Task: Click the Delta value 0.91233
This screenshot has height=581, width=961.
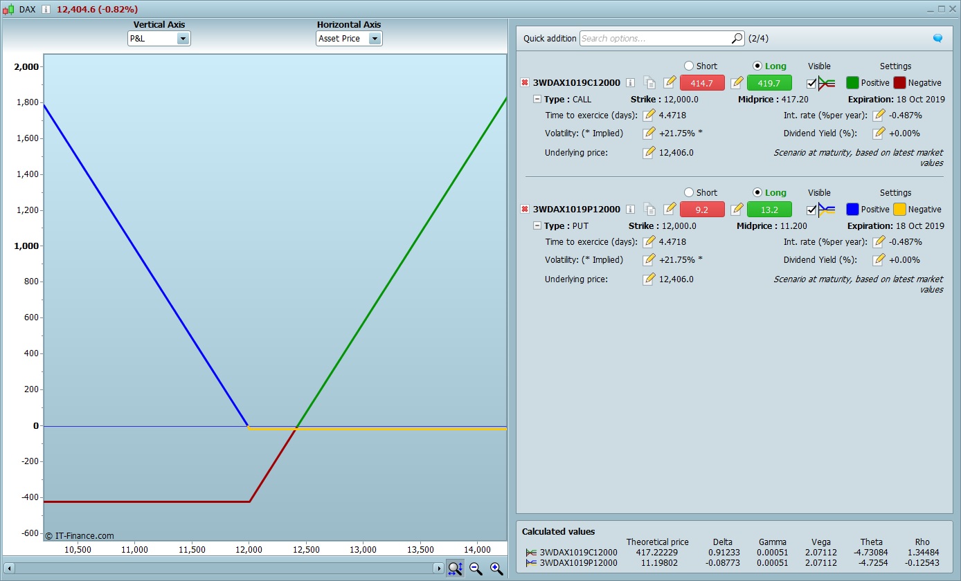Action: coord(722,553)
